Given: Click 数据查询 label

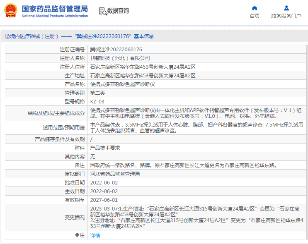Looking at the screenshot, I should pyautogui.click(x=118, y=11).
